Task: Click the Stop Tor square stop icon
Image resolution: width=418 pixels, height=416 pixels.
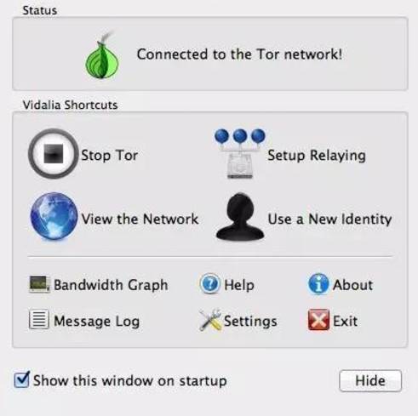Action: [x=53, y=154]
